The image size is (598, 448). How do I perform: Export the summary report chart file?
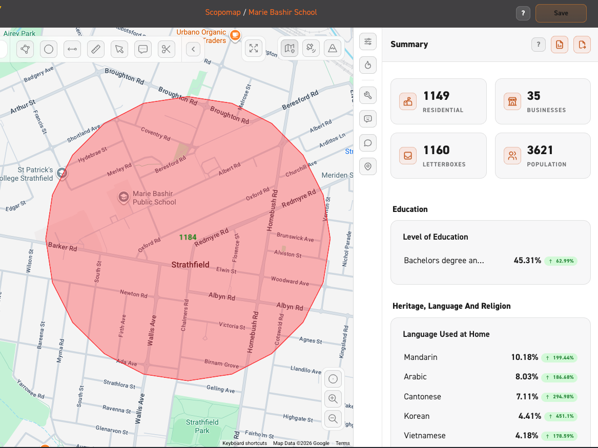click(x=560, y=45)
